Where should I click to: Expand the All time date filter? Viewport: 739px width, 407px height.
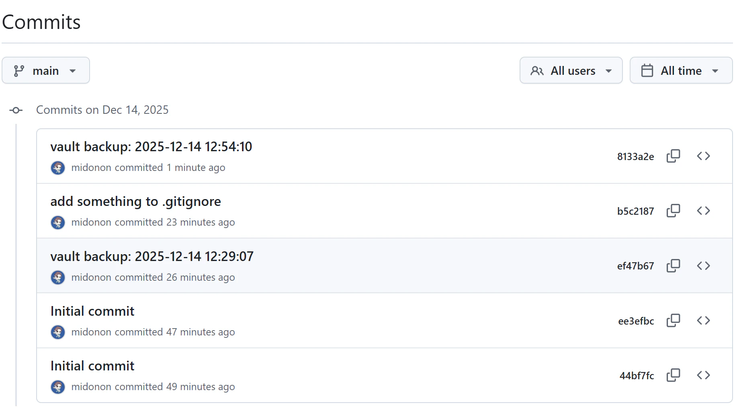[681, 70]
